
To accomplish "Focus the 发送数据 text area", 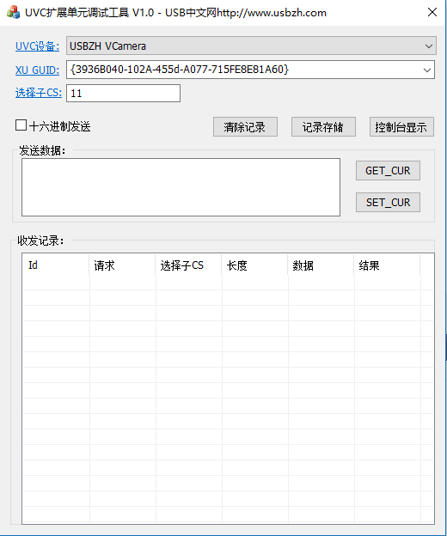I will (181, 187).
